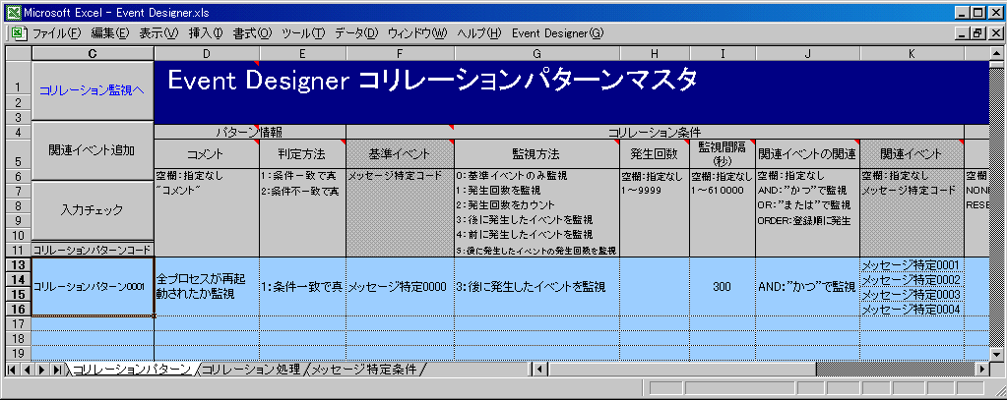
Task: Open the ツール(T) menu
Action: [x=303, y=32]
